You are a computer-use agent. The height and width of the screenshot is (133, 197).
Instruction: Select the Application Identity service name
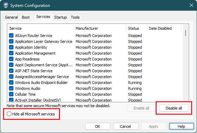point(31,47)
